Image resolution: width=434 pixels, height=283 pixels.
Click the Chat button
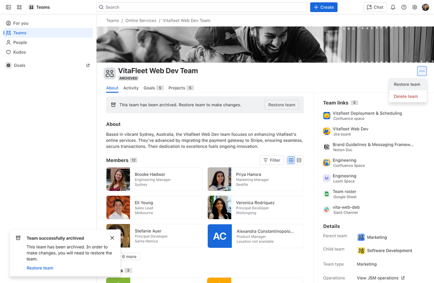pos(375,7)
